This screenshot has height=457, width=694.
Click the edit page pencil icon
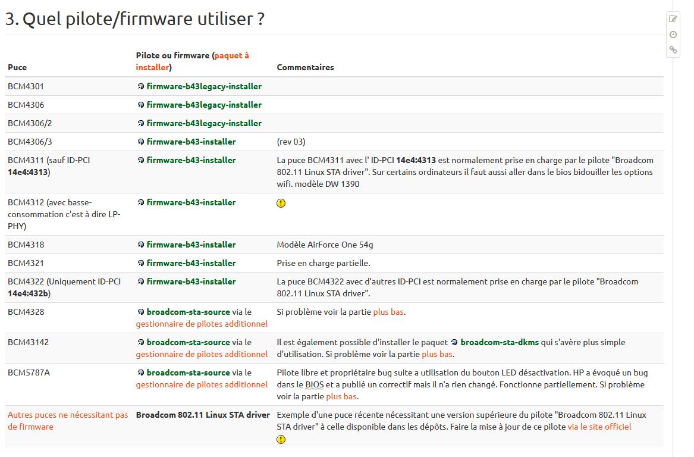click(673, 19)
